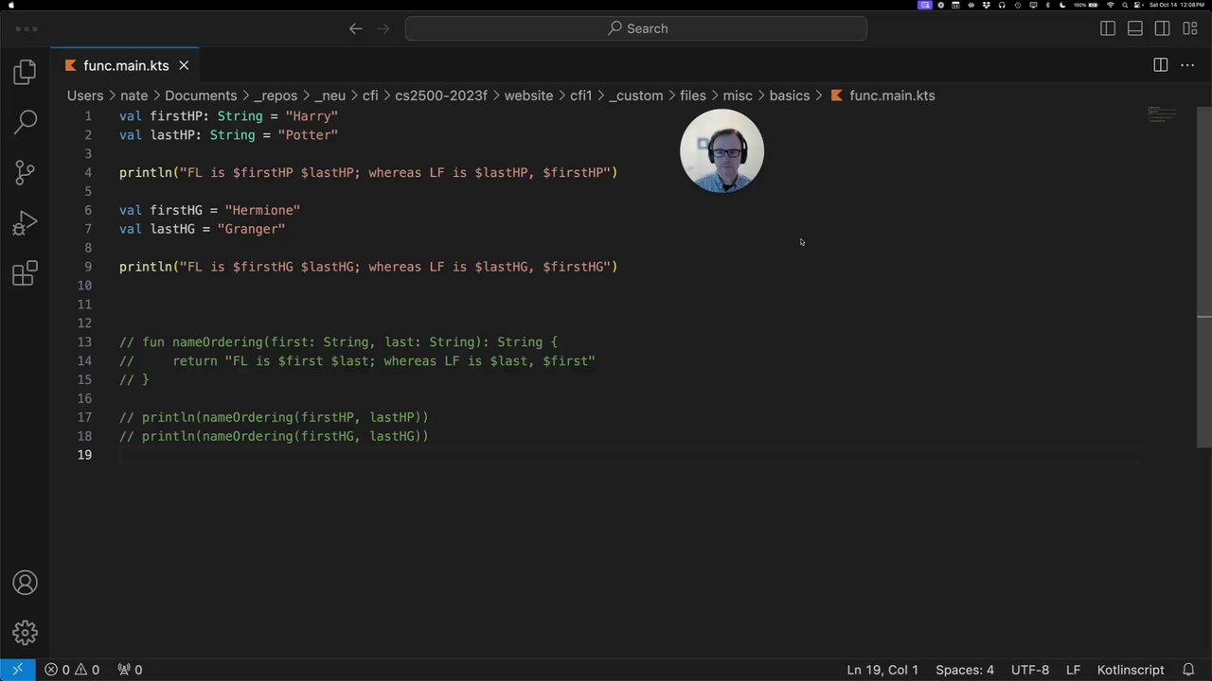Click line number 4 in the gutter
This screenshot has height=681, width=1212.
(88, 172)
